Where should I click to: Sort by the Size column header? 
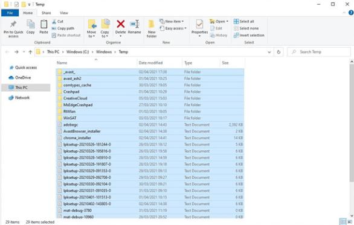(x=232, y=63)
